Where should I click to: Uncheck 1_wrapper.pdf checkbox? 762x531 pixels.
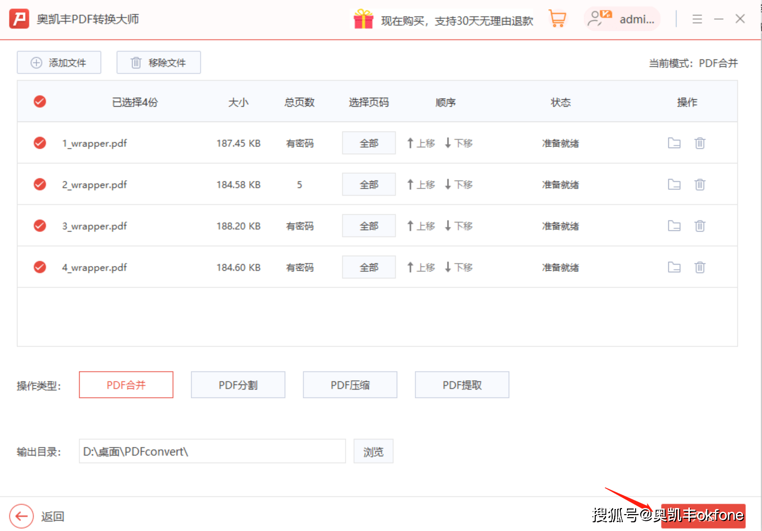pyautogui.click(x=40, y=143)
